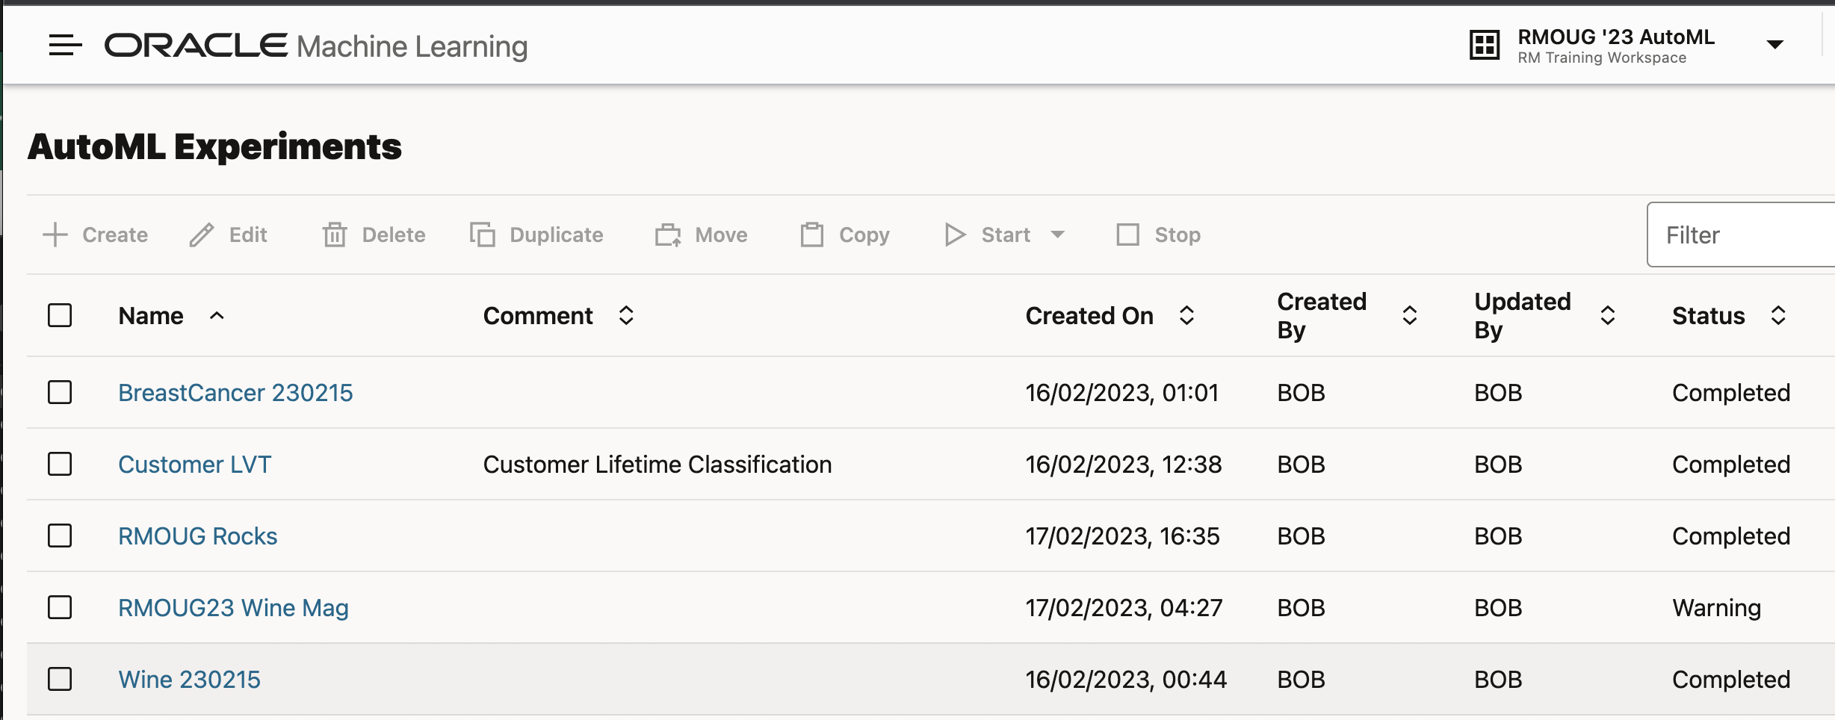Click the Stop experiment icon
The width and height of the screenshot is (1835, 720).
pos(1129,234)
